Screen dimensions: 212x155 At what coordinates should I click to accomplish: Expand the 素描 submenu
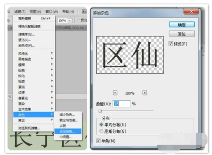34,87
